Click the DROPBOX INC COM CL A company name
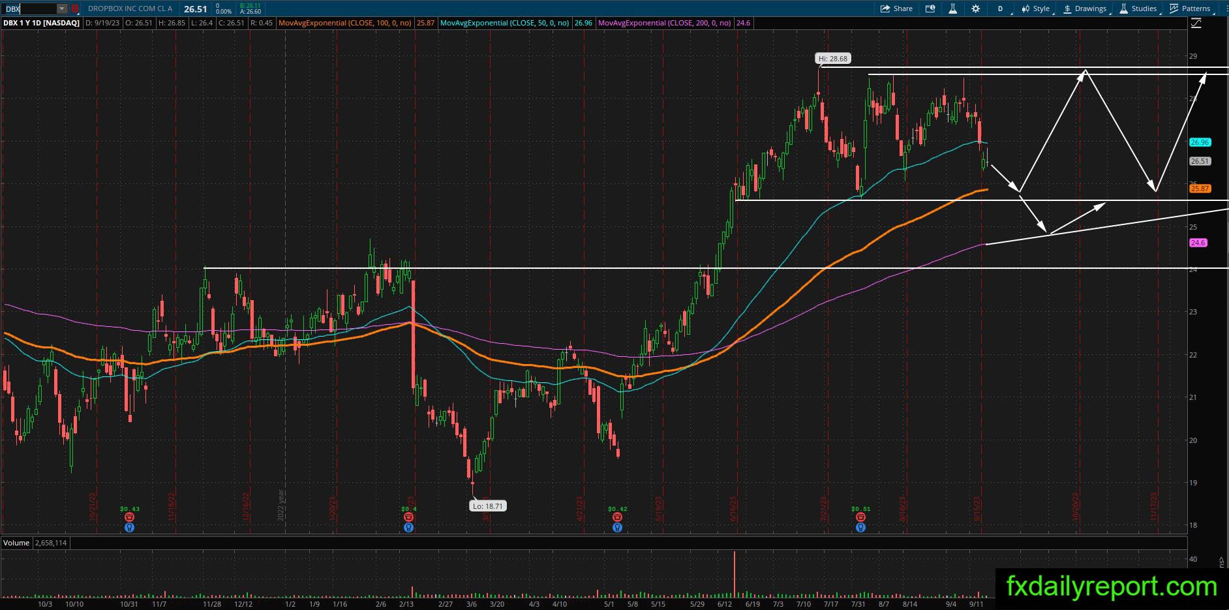Screen dimensions: 1229x610 [130, 9]
